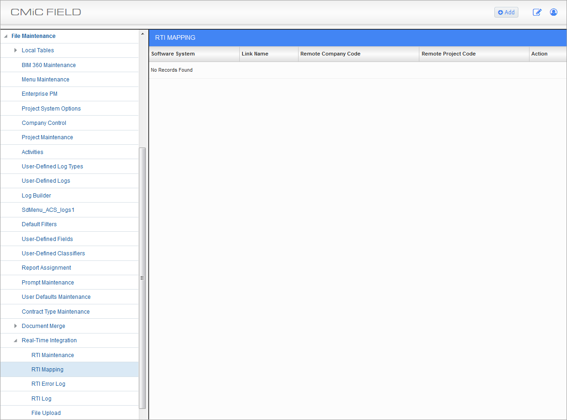This screenshot has height=420, width=567.
Task: Click the plus icon inside the Add button
Action: (x=500, y=12)
